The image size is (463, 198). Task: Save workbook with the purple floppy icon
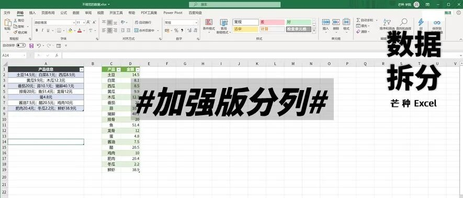point(31,46)
